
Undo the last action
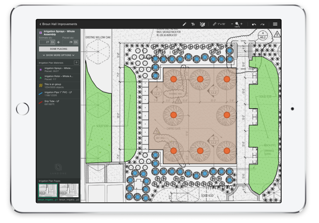(254, 24)
